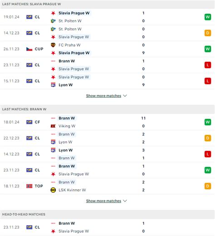This screenshot has height=239, width=215.
Task: Expand more matches under Slavia Prague W section
Action: 103,96
